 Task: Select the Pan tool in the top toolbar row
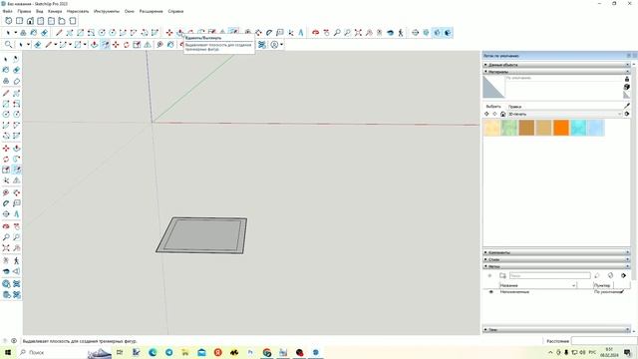326,33
